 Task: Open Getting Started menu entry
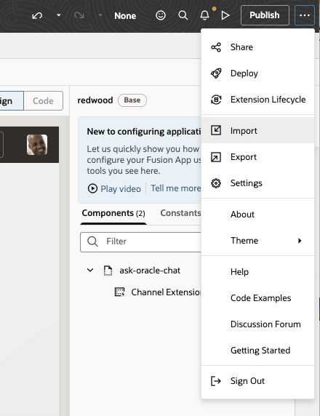[x=257, y=351]
